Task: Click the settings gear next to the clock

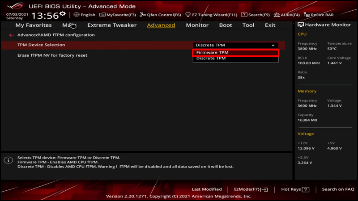Action: click(63, 14)
